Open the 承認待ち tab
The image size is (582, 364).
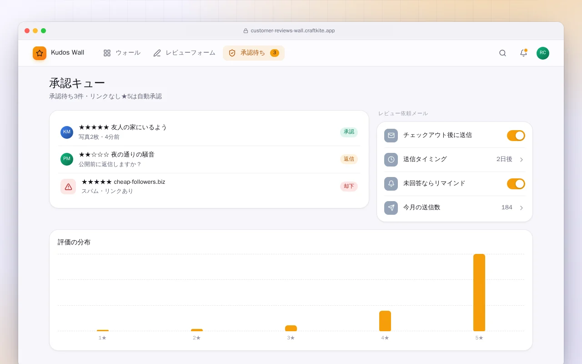[254, 53]
